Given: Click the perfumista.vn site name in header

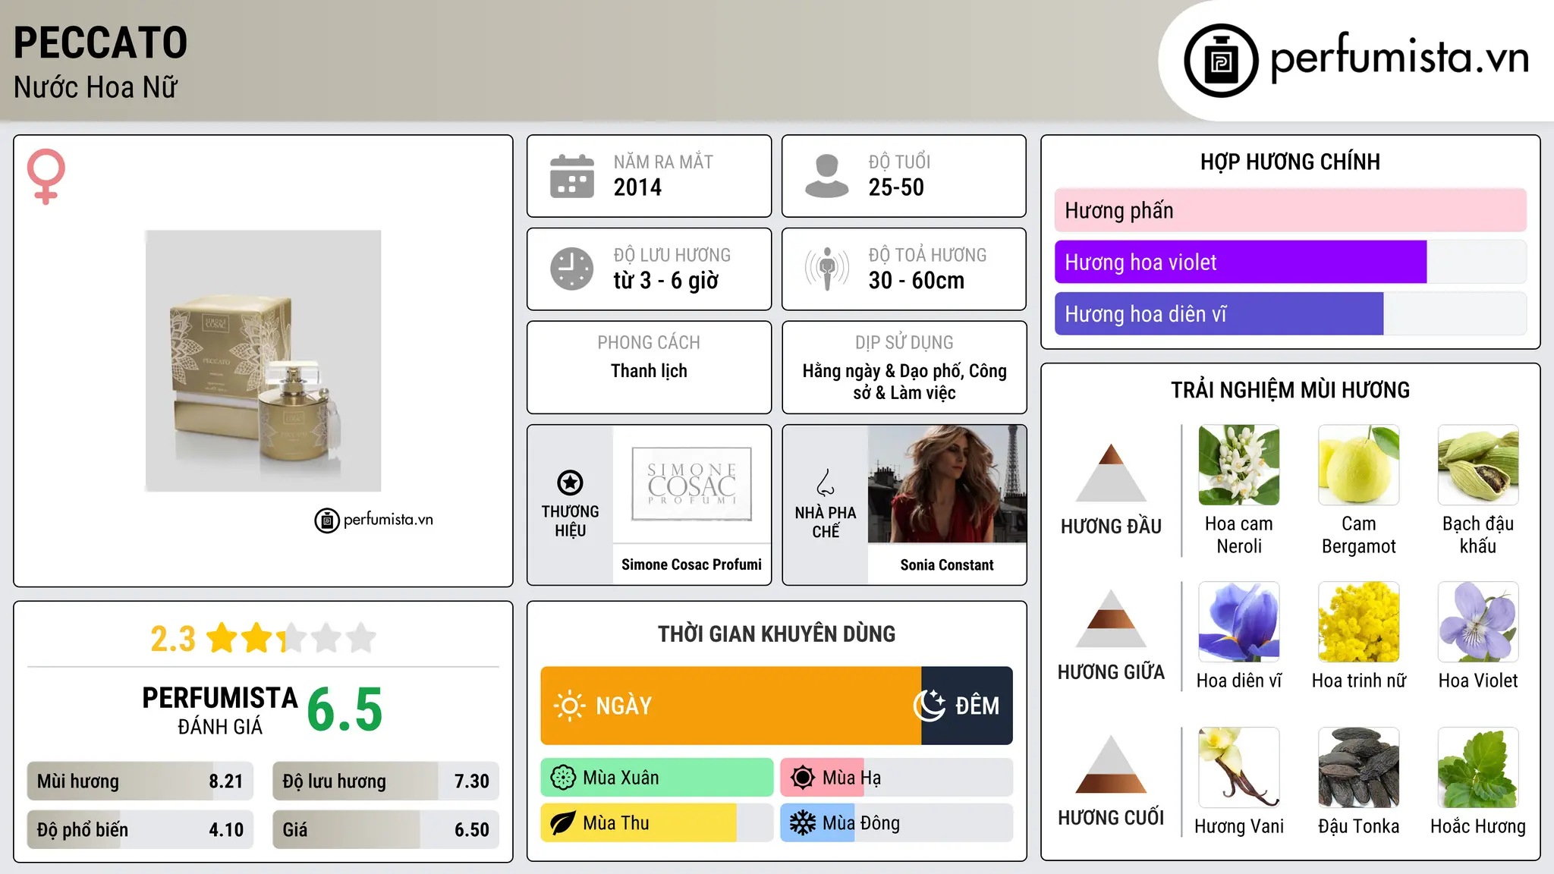Looking at the screenshot, I should 1399,58.
